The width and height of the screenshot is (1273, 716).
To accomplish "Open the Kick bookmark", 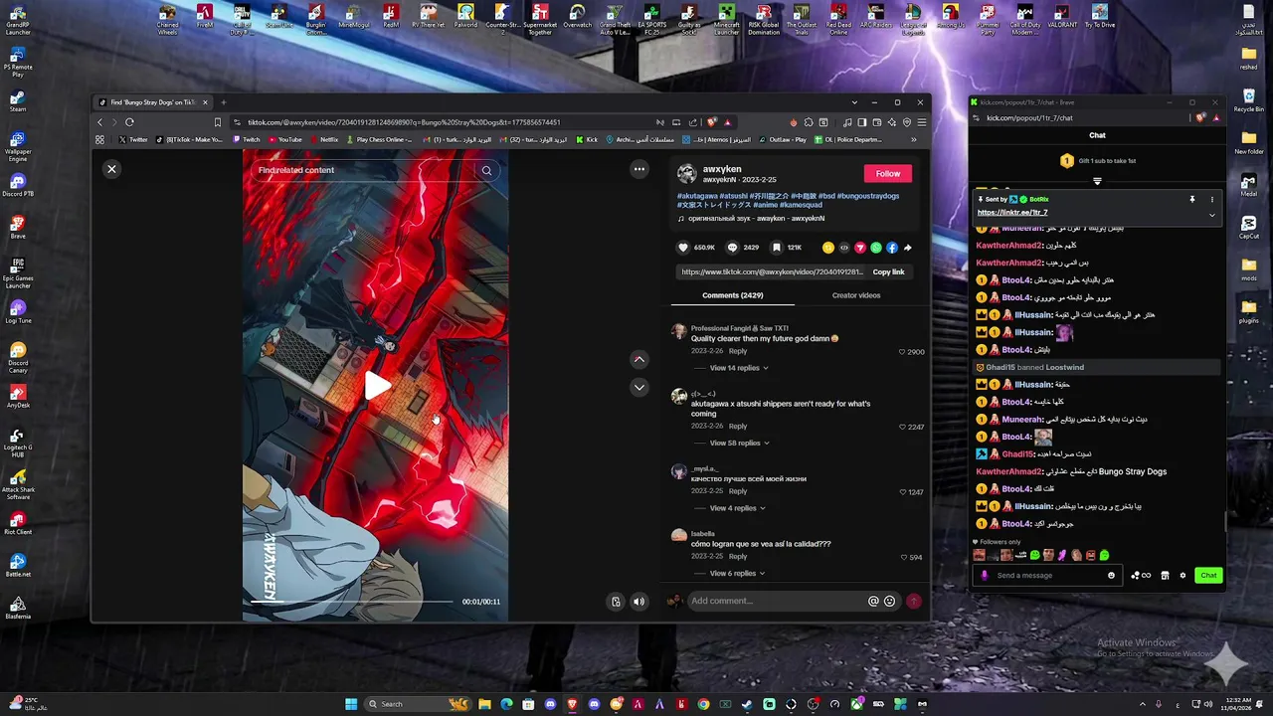I will [x=587, y=139].
